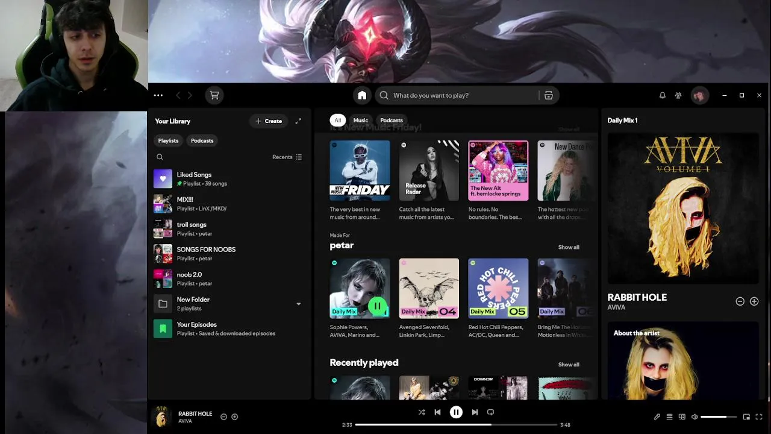Open the playback queue
Screen dimensions: 771x434
pyautogui.click(x=669, y=417)
